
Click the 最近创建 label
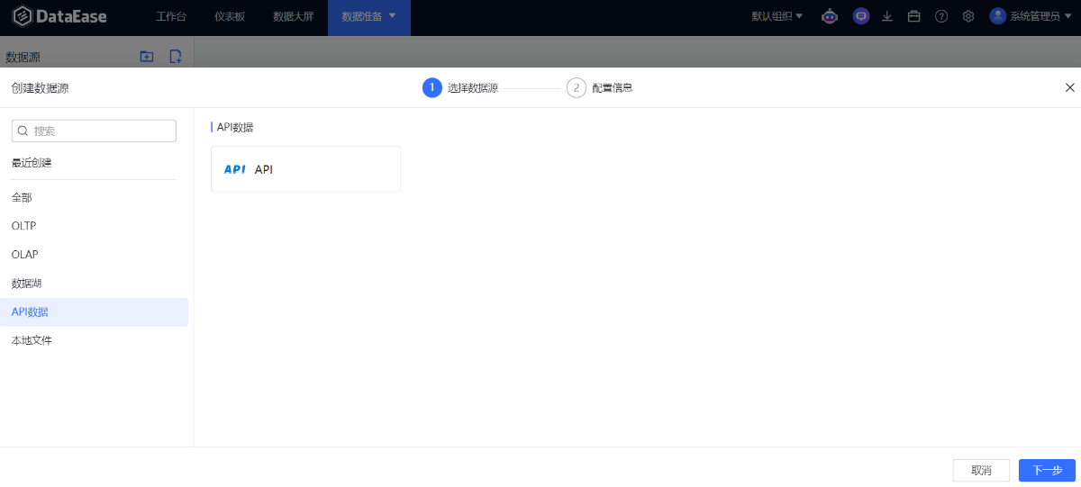coord(32,163)
